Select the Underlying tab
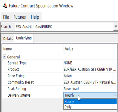118x112 pixels. point(24,38)
